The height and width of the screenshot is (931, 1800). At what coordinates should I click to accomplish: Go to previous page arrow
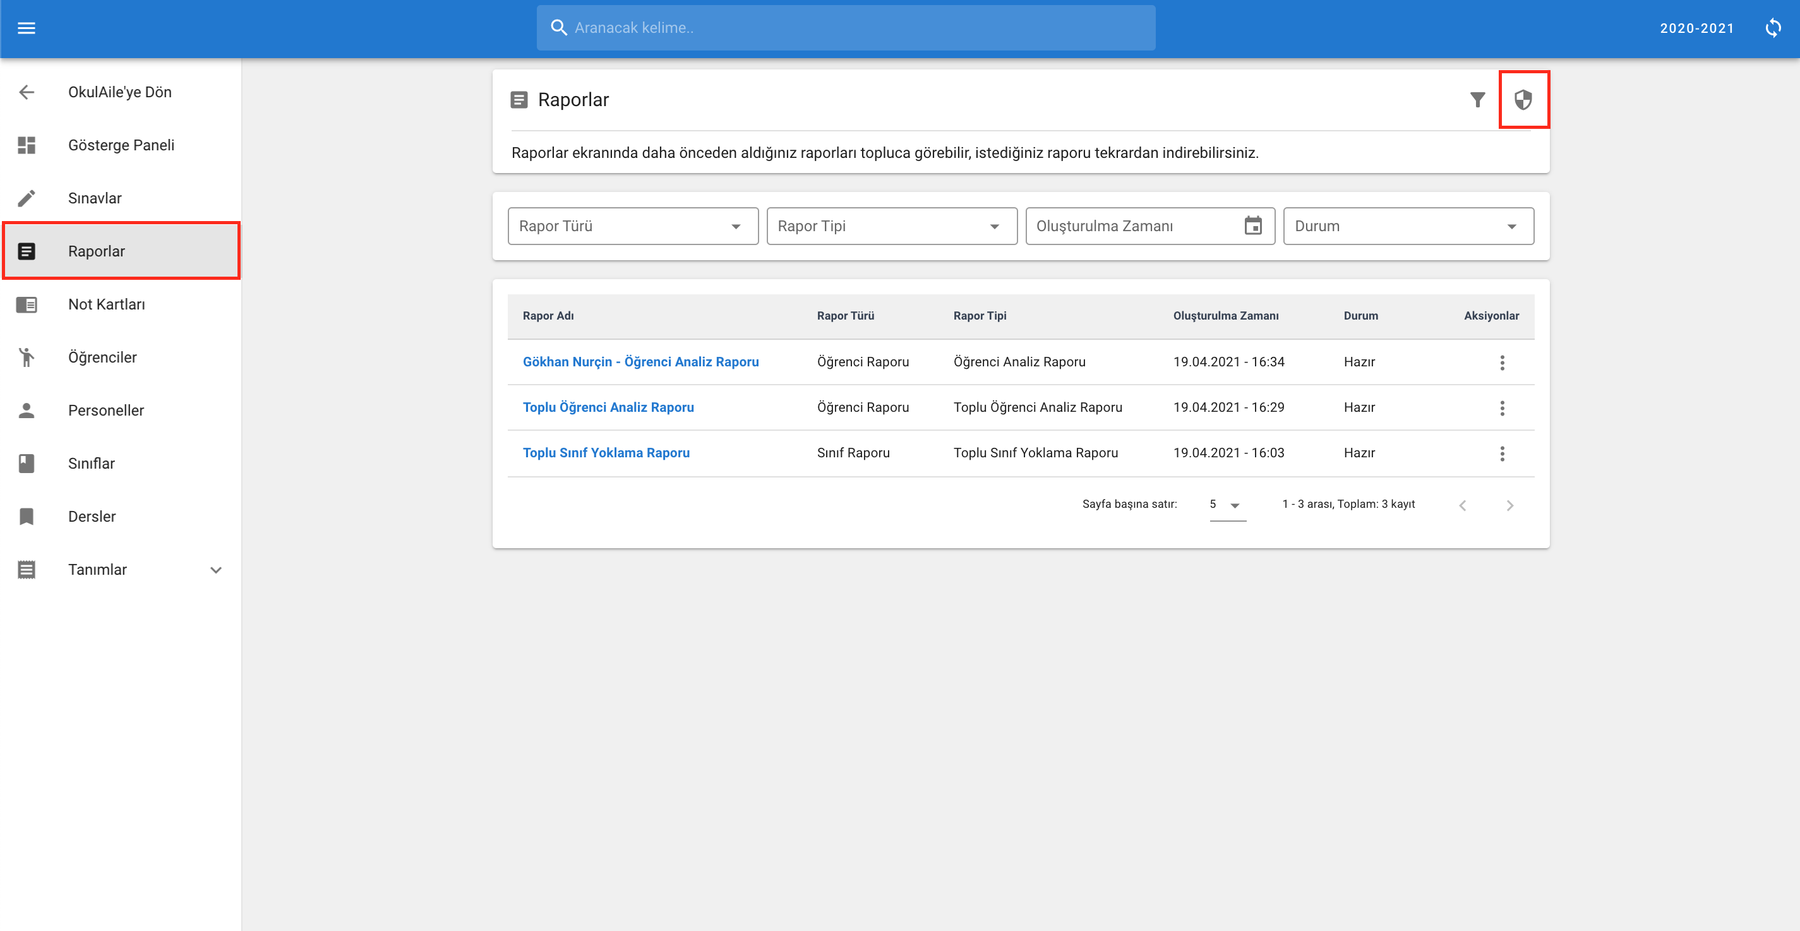1463,505
